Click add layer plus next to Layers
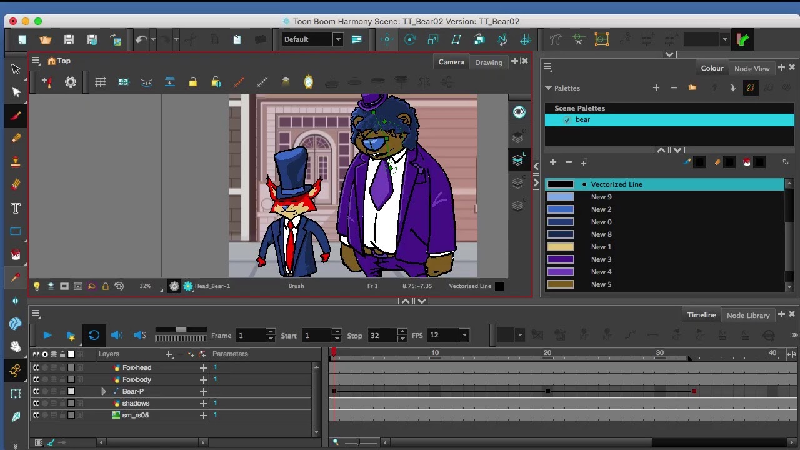800x450 pixels. [169, 354]
